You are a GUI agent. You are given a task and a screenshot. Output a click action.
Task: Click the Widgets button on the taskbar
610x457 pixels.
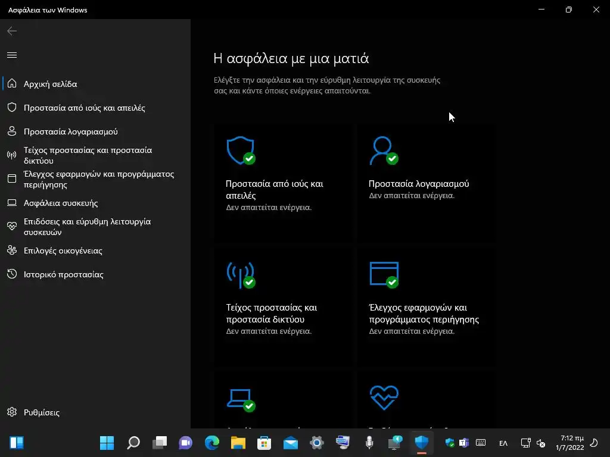17,443
